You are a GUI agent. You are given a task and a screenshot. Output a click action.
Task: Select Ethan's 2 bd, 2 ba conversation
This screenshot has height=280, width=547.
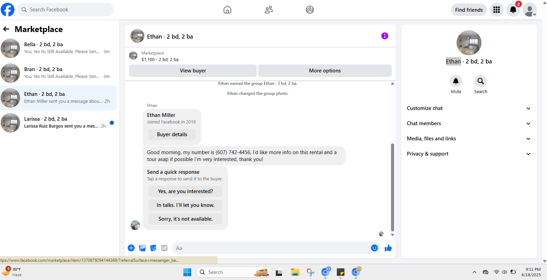(58, 98)
